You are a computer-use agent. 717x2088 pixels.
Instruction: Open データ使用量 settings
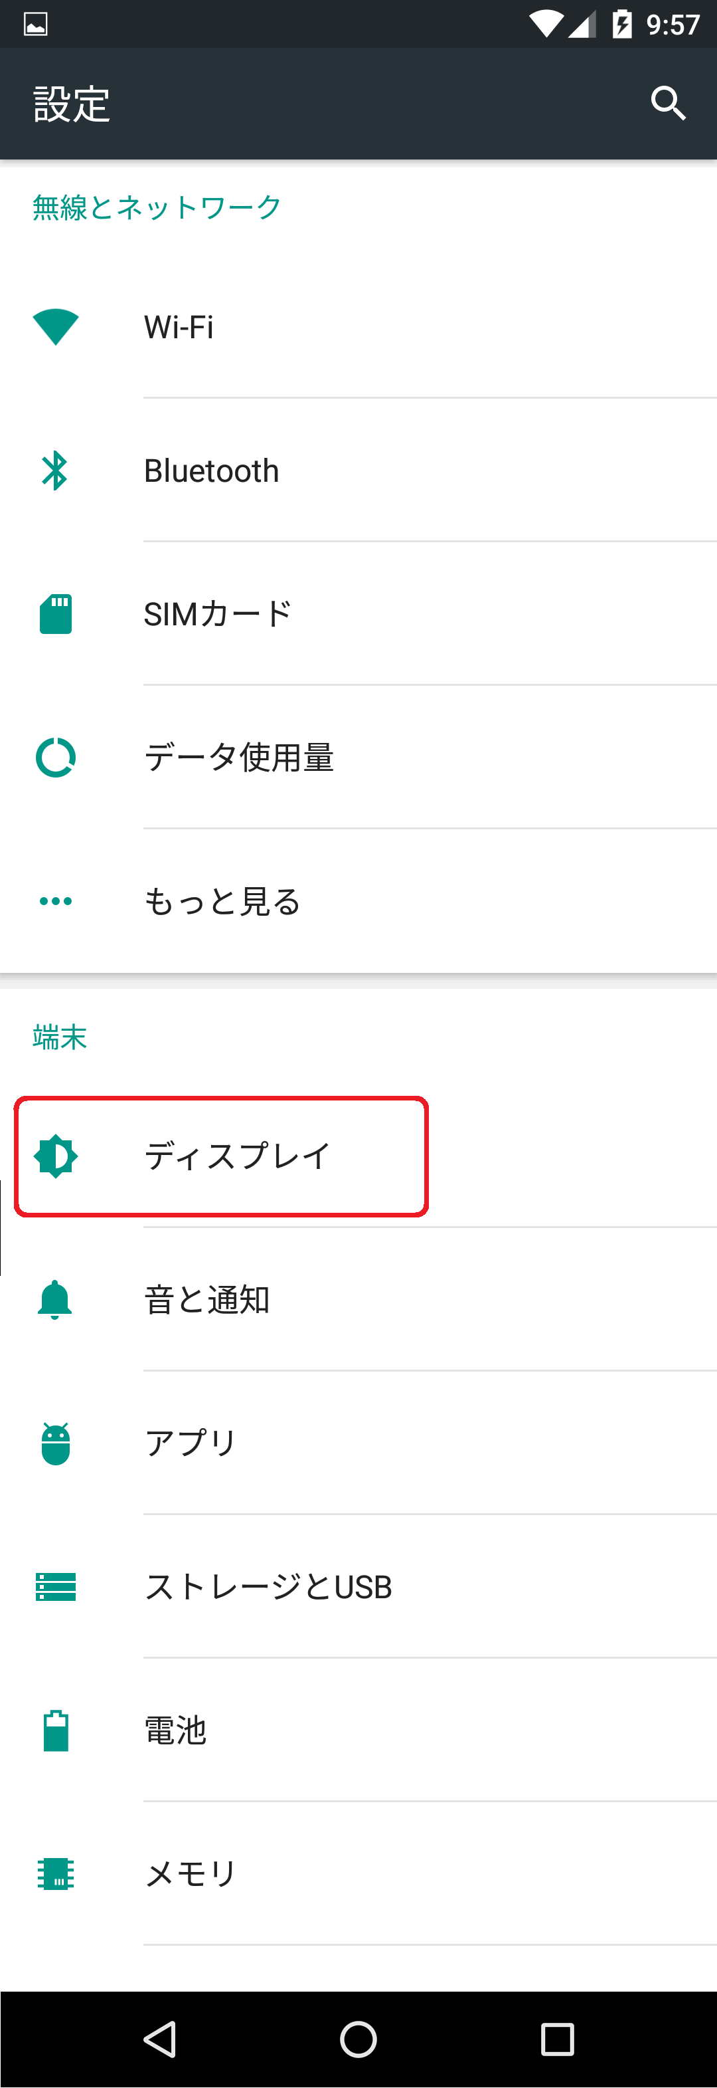pyautogui.click(x=358, y=757)
